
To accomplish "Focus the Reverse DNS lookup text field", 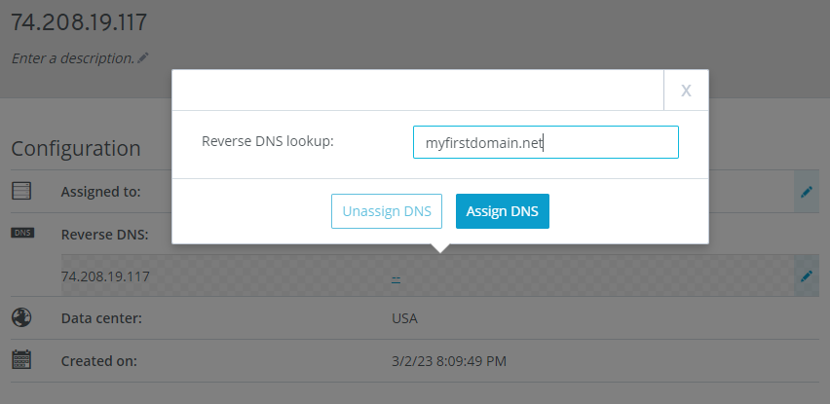I will click(x=546, y=142).
